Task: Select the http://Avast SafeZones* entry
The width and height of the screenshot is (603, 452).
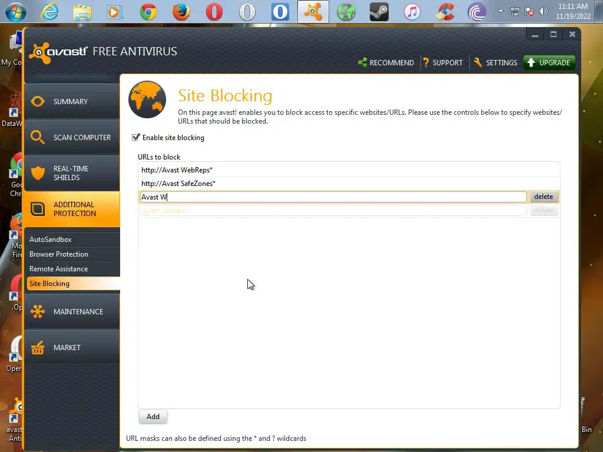Action: 349,184
